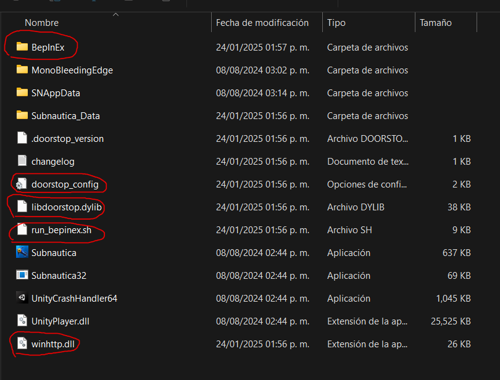Click the MonoBleedingEdge date 03:02 p. m.
Screen dimensions: 500x380
(x=263, y=70)
